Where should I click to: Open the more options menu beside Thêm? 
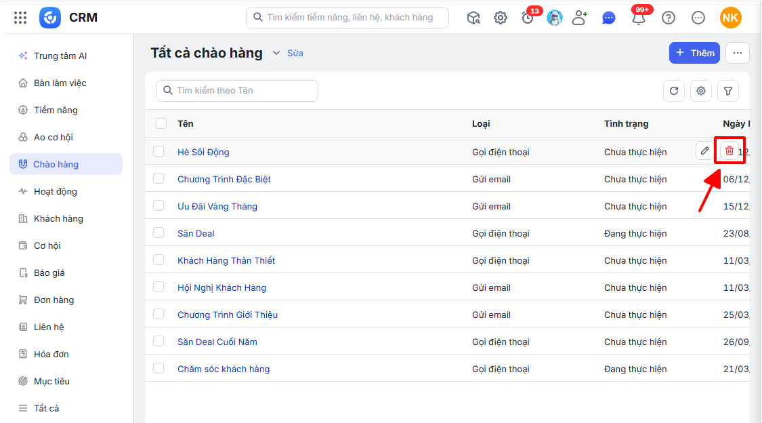click(737, 53)
